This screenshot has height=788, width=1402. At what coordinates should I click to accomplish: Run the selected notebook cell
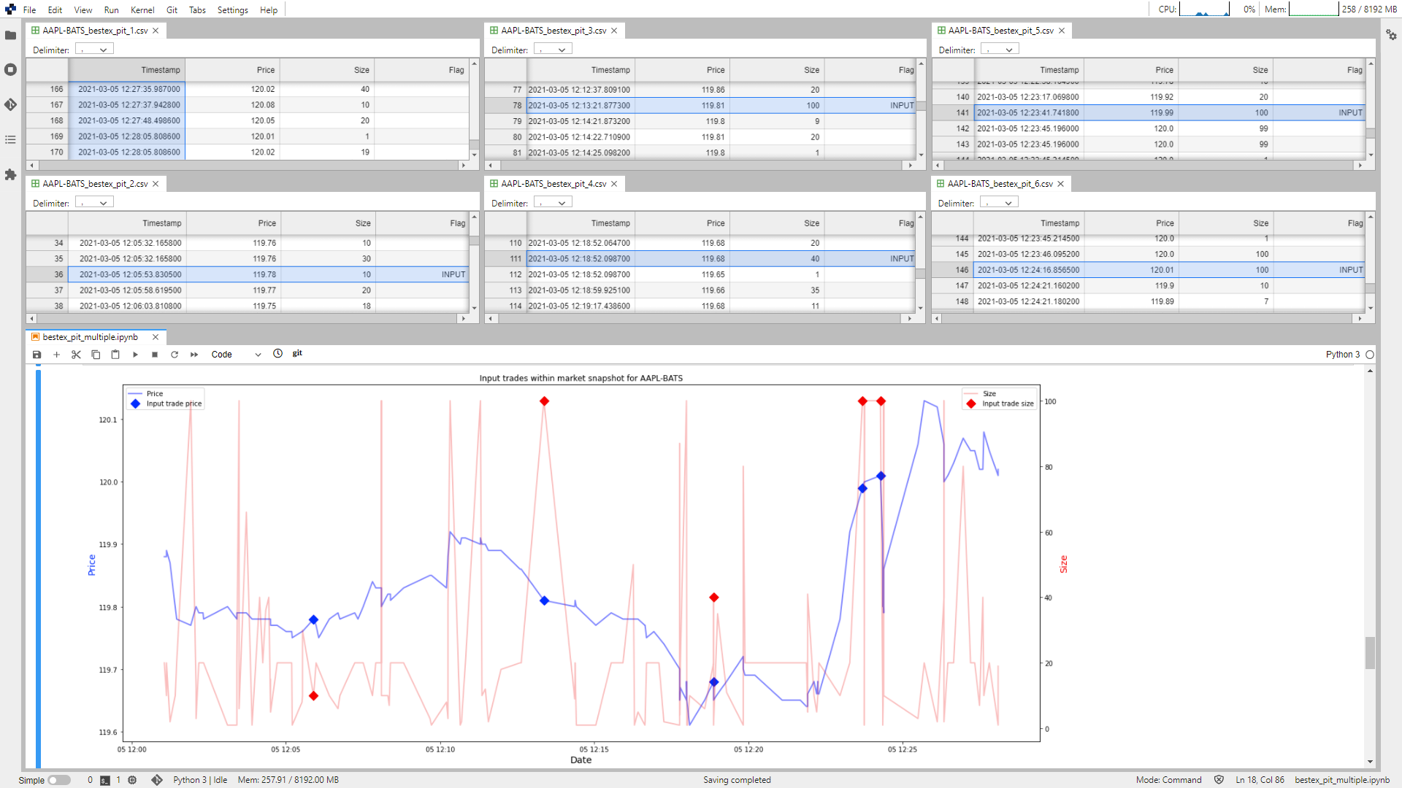pos(135,355)
